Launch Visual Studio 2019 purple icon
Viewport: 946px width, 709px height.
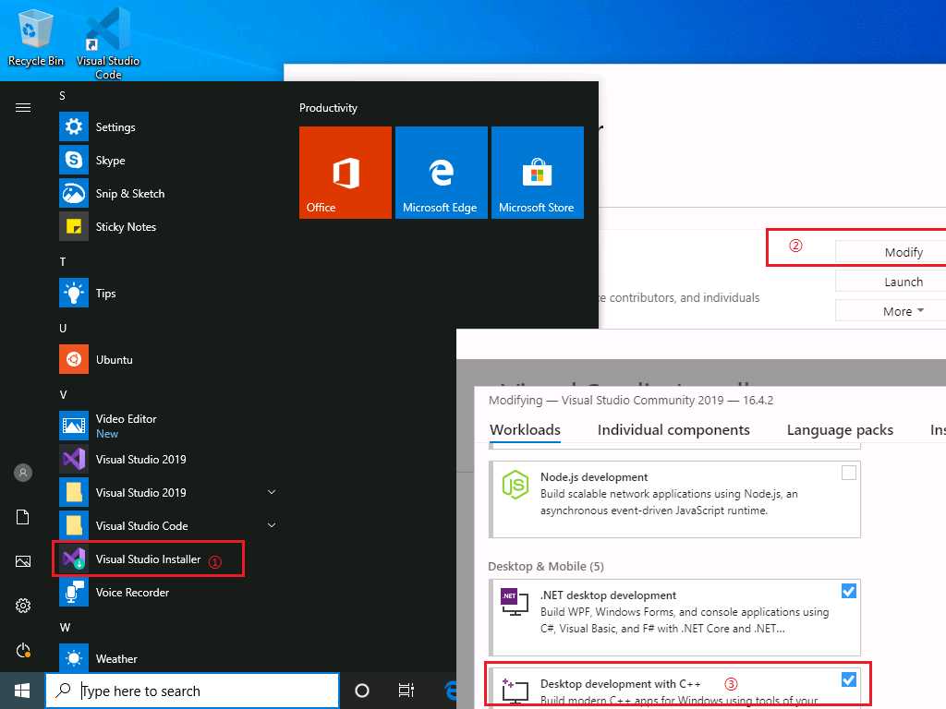tap(74, 459)
